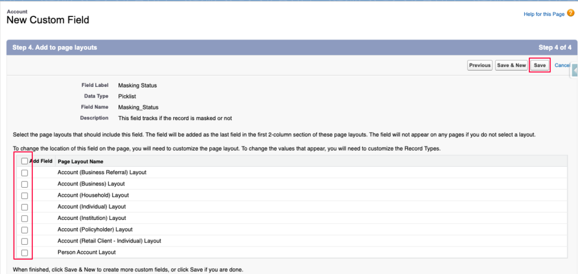Tick Account (Retail Client - Individual) Layout checkbox
This screenshot has width=578, height=274.
24,241
